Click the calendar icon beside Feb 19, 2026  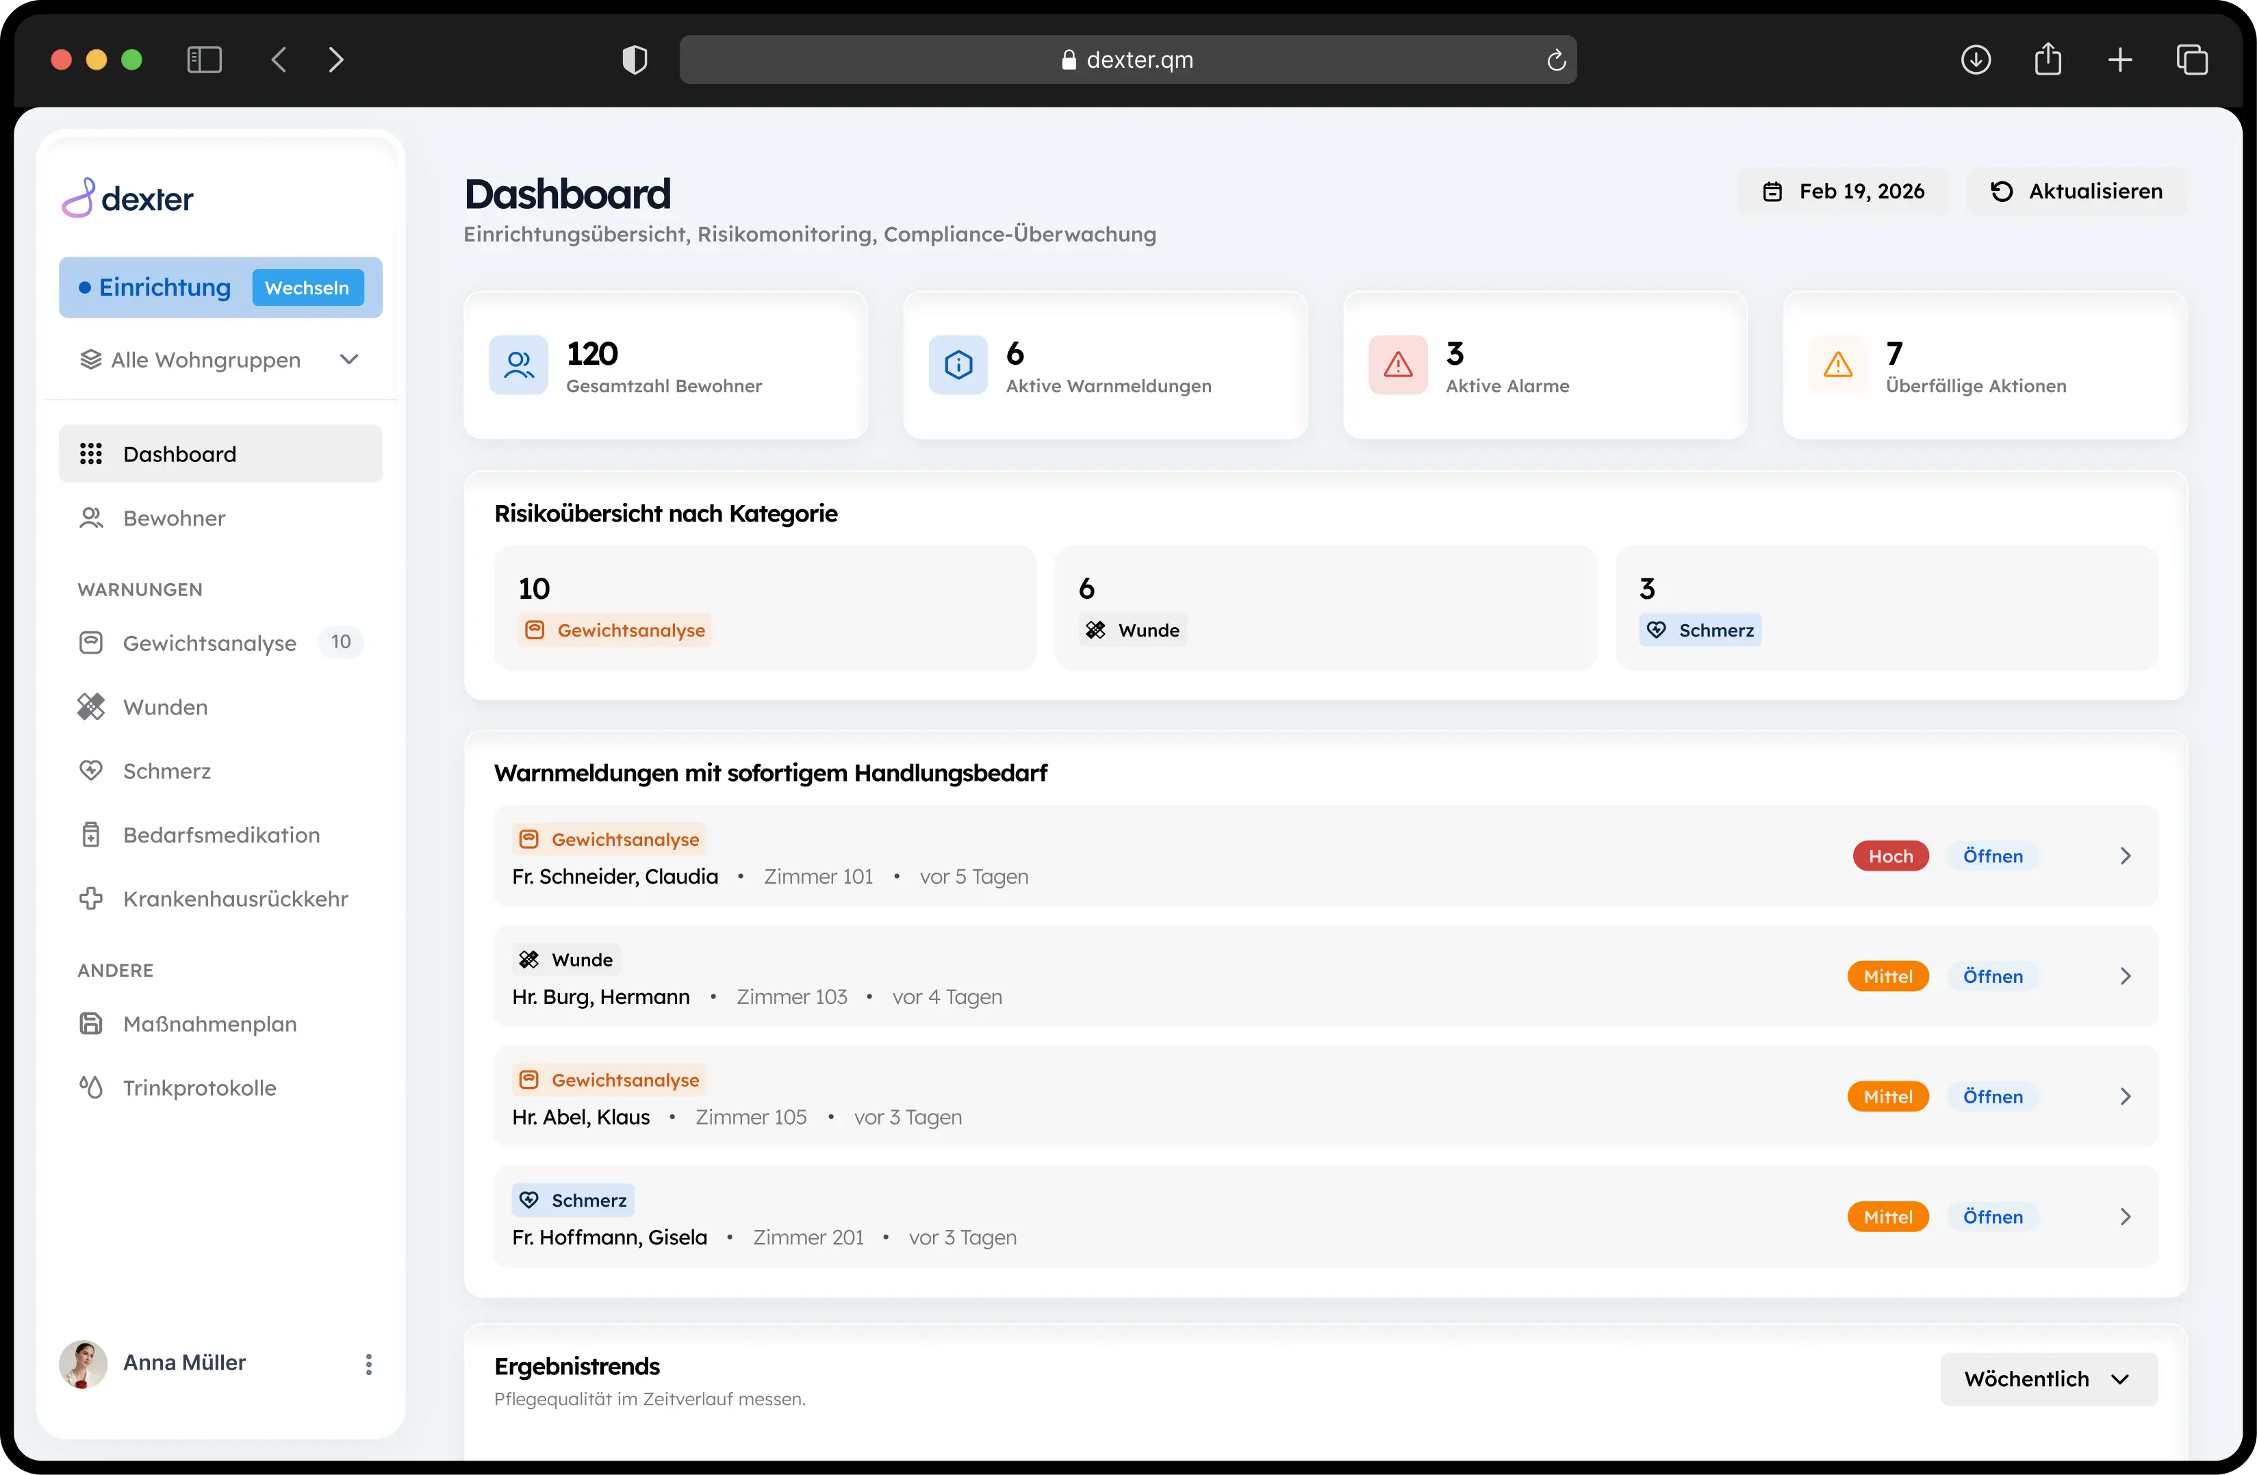(x=1772, y=192)
